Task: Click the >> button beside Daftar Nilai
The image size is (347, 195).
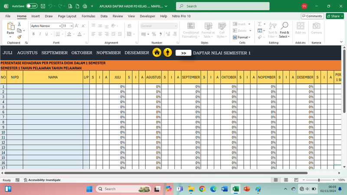Action: [183, 53]
